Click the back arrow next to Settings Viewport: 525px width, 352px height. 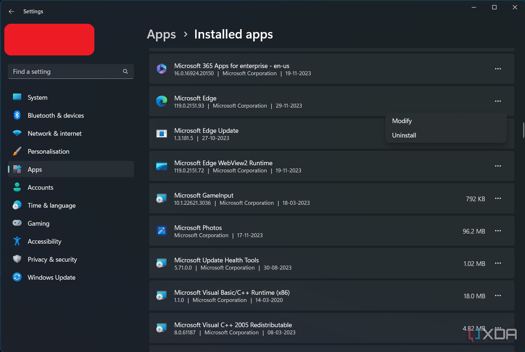pos(12,12)
